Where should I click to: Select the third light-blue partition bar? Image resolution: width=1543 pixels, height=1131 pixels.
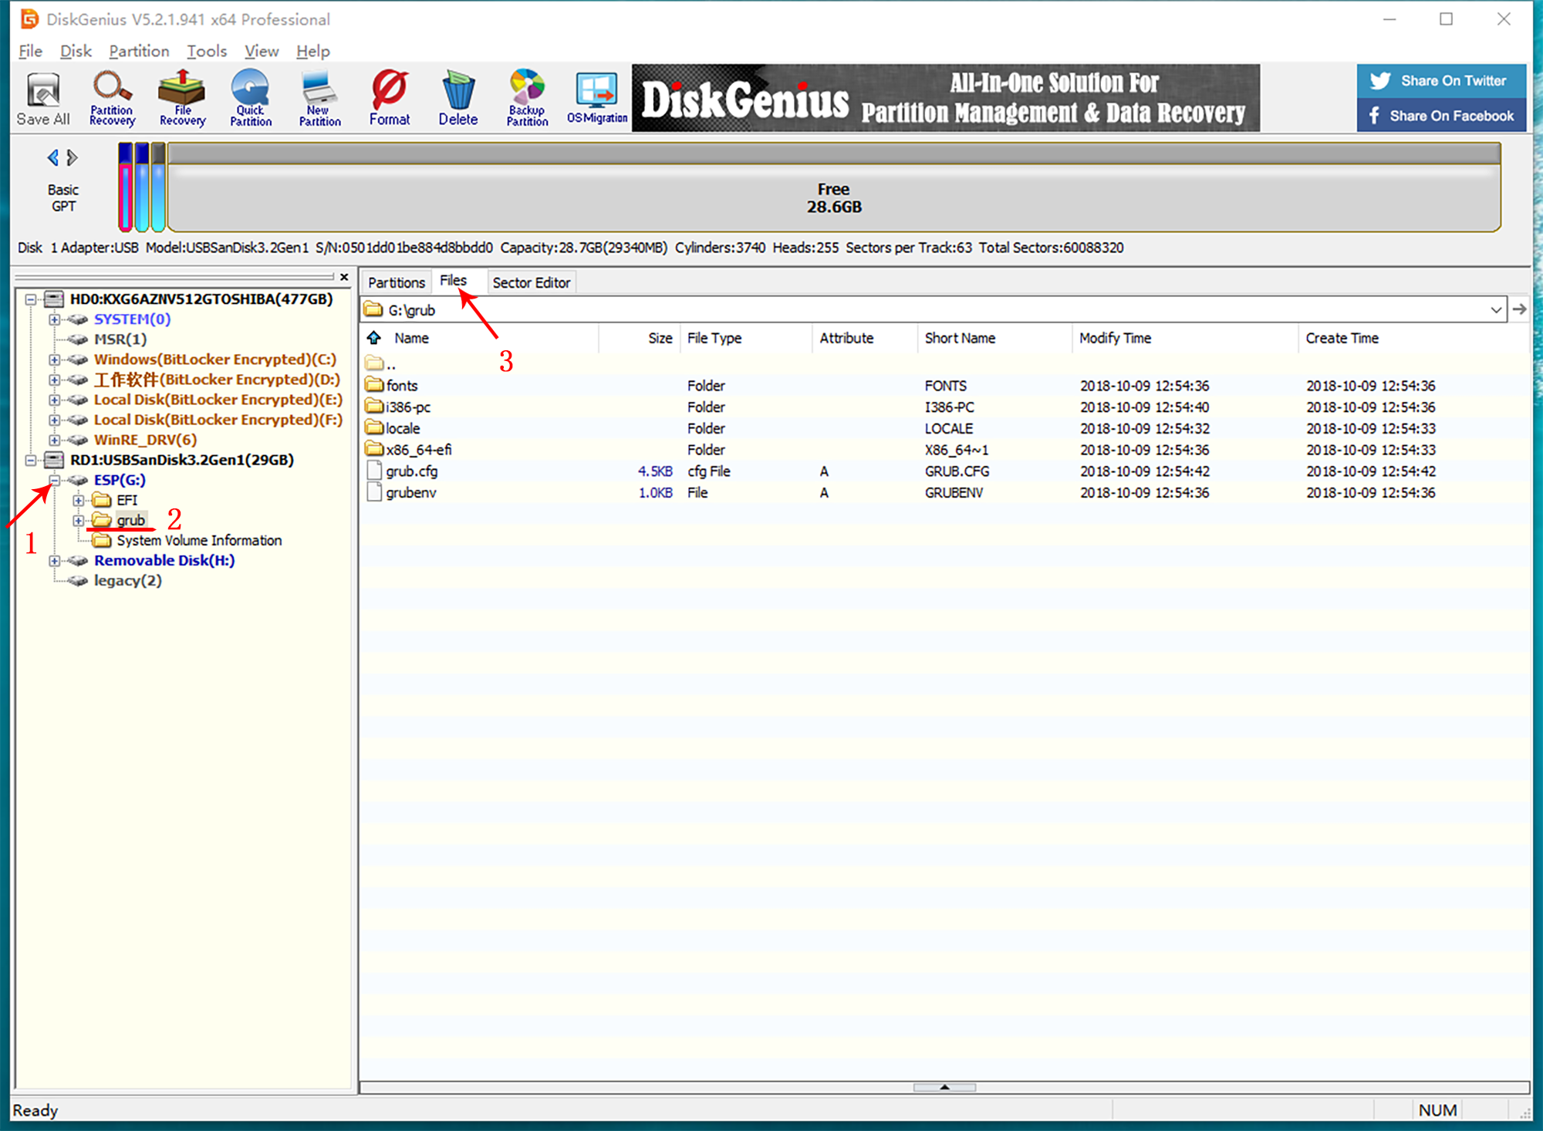pyautogui.click(x=158, y=187)
